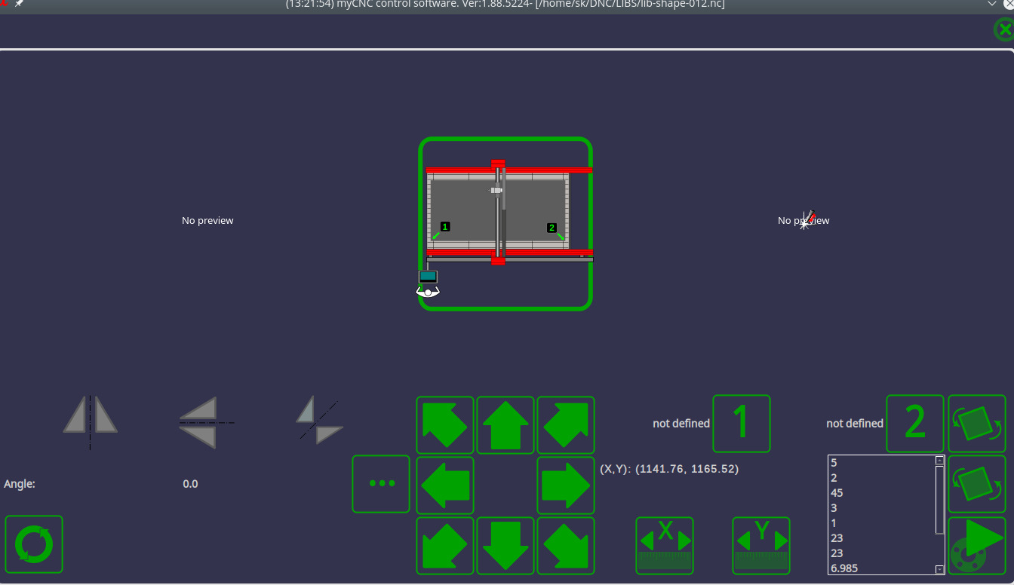Jog diagonally with the down-right arrow
The image size is (1014, 585).
[565, 545]
